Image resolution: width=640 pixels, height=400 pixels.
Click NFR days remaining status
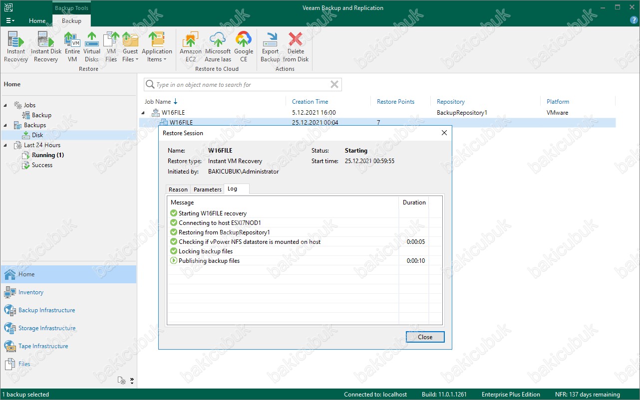point(588,395)
